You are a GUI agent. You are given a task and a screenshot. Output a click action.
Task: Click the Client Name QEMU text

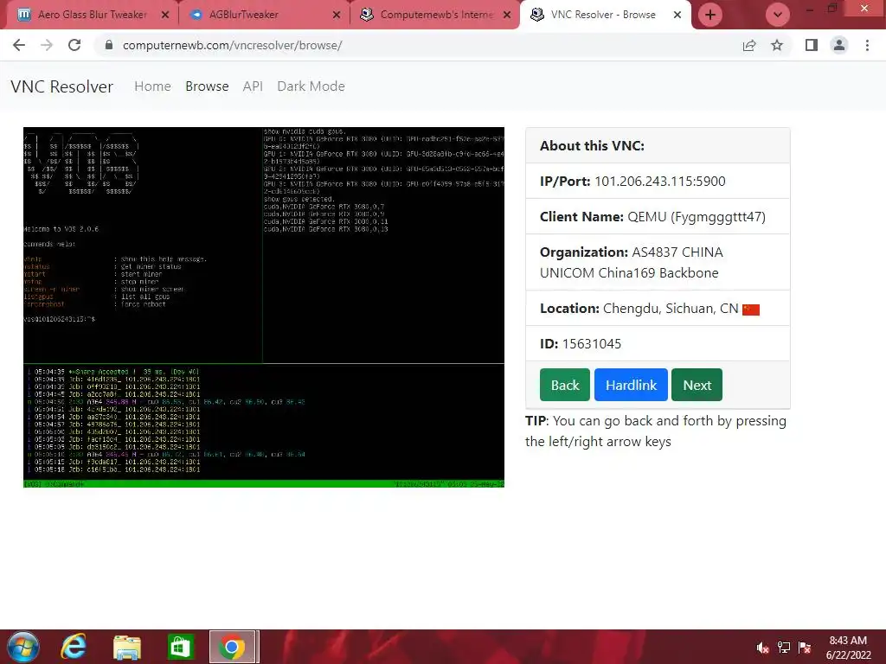(652, 217)
